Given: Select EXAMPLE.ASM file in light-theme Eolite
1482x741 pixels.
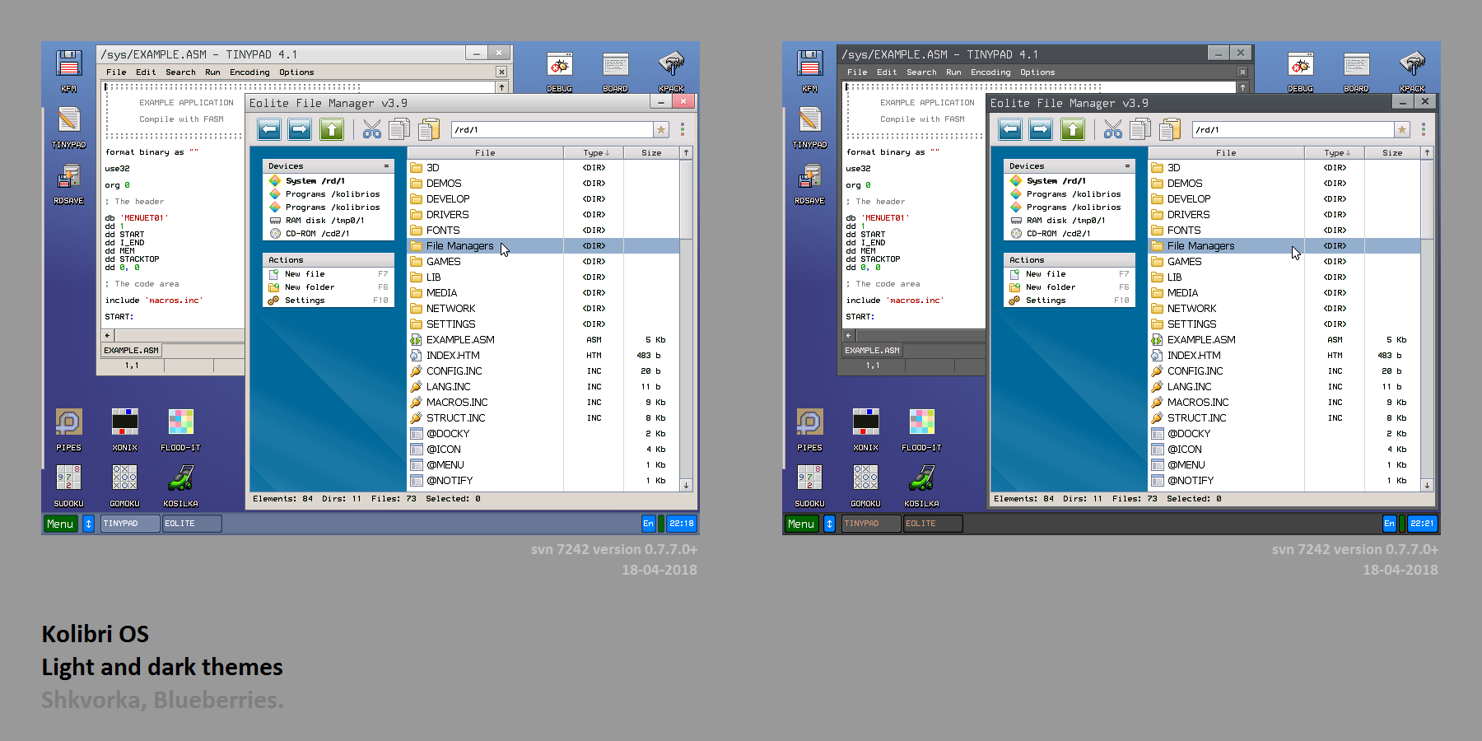Looking at the screenshot, I should (x=543, y=340).
